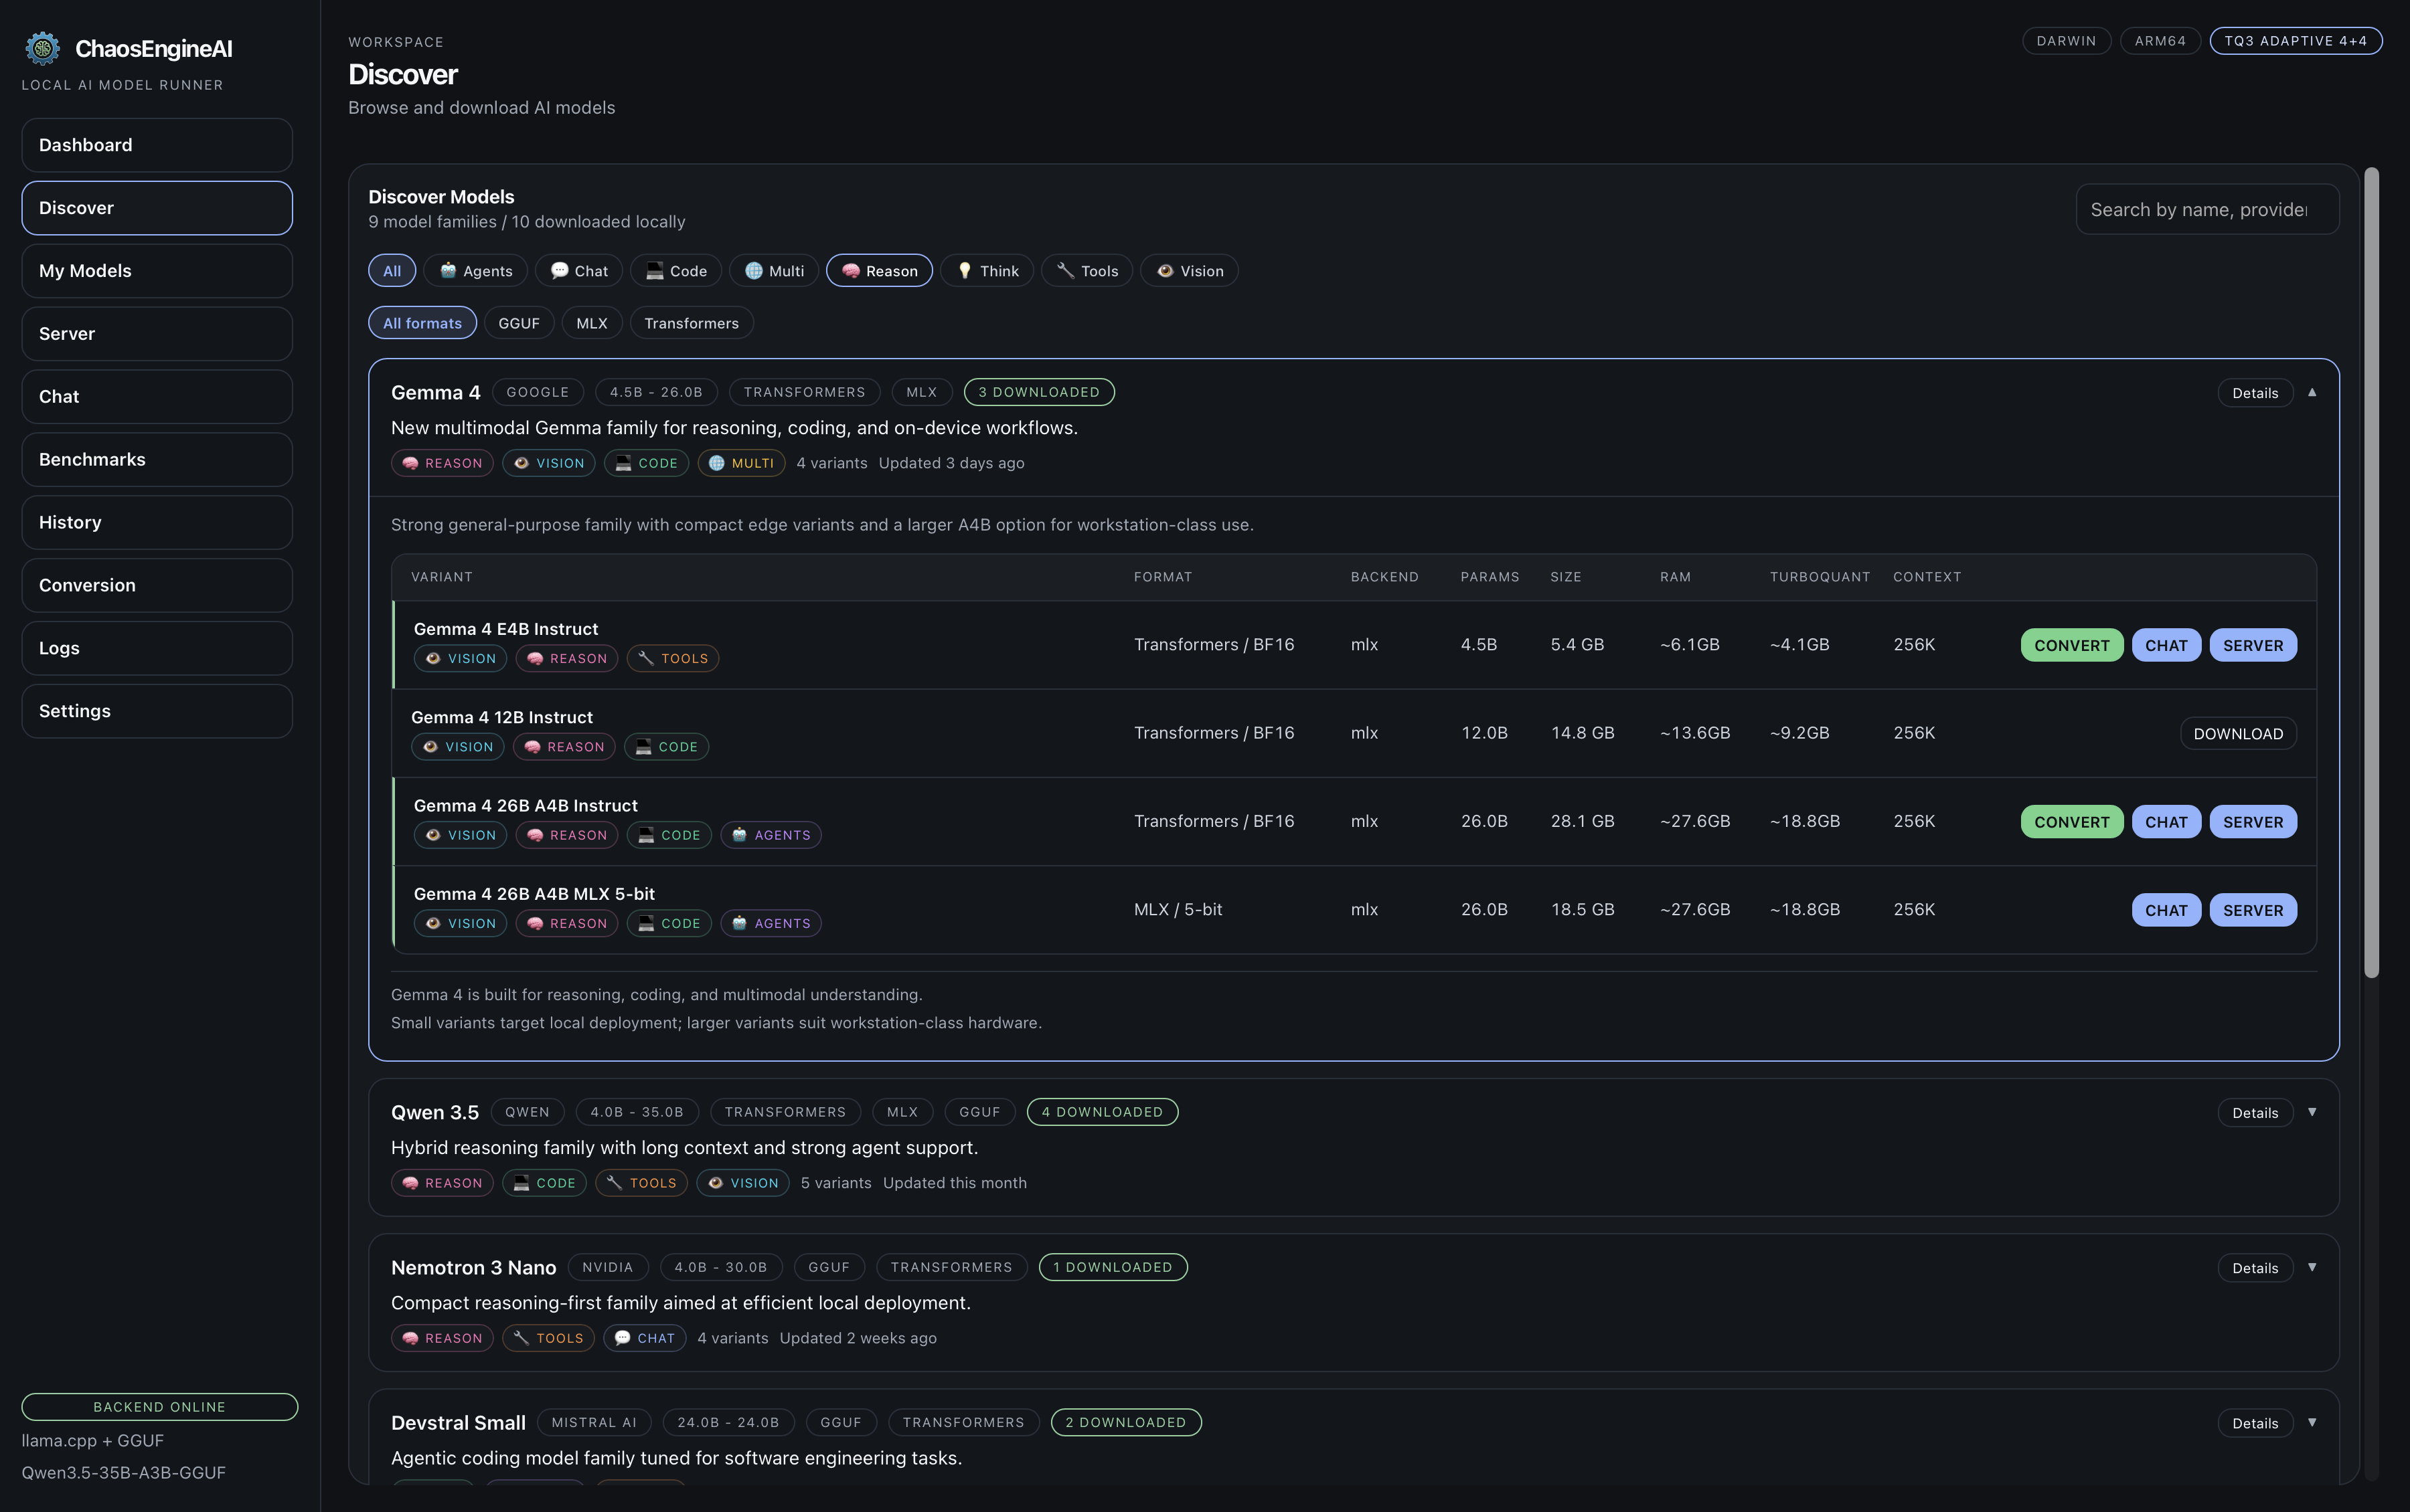Screen dimensions: 2410x1512
Task: Download Gemma 4 12B Instruct
Action: 2238,733
